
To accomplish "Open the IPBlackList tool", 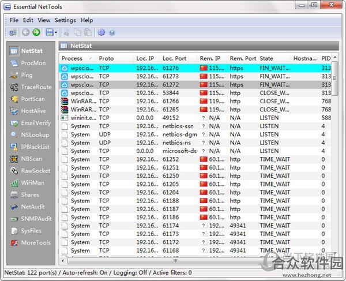I will (30, 147).
